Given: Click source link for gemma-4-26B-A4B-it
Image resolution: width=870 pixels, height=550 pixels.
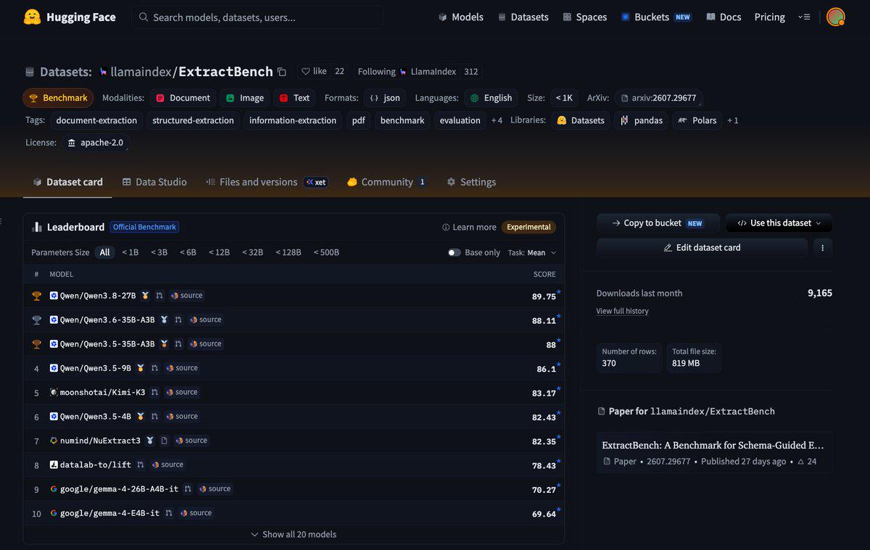Looking at the screenshot, I should tap(214, 489).
